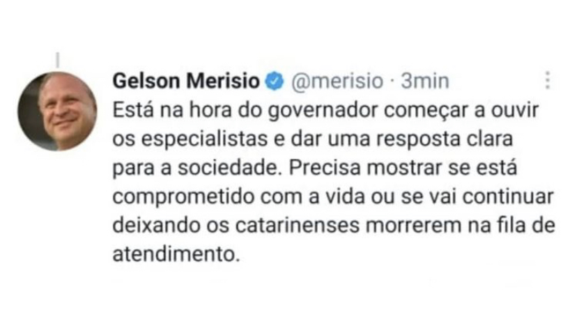
Task: Open the Gelson Merisio display name link
Action: pyautogui.click(x=185, y=81)
